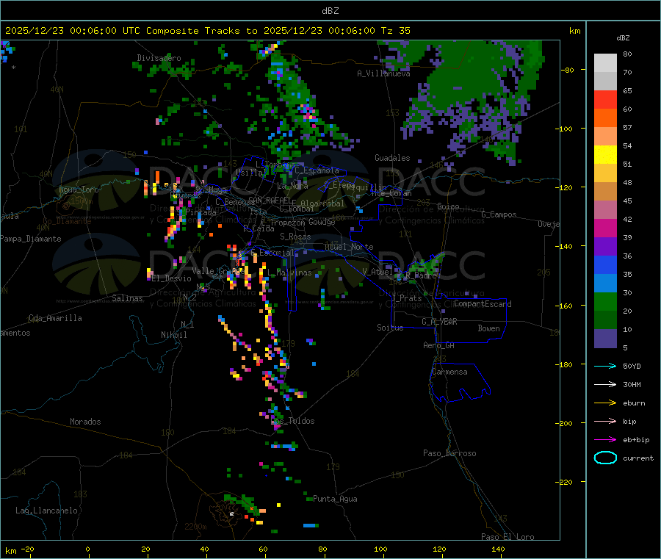Select the 5 dBZ purple color swatch
This screenshot has height=559, width=661.
605,339
